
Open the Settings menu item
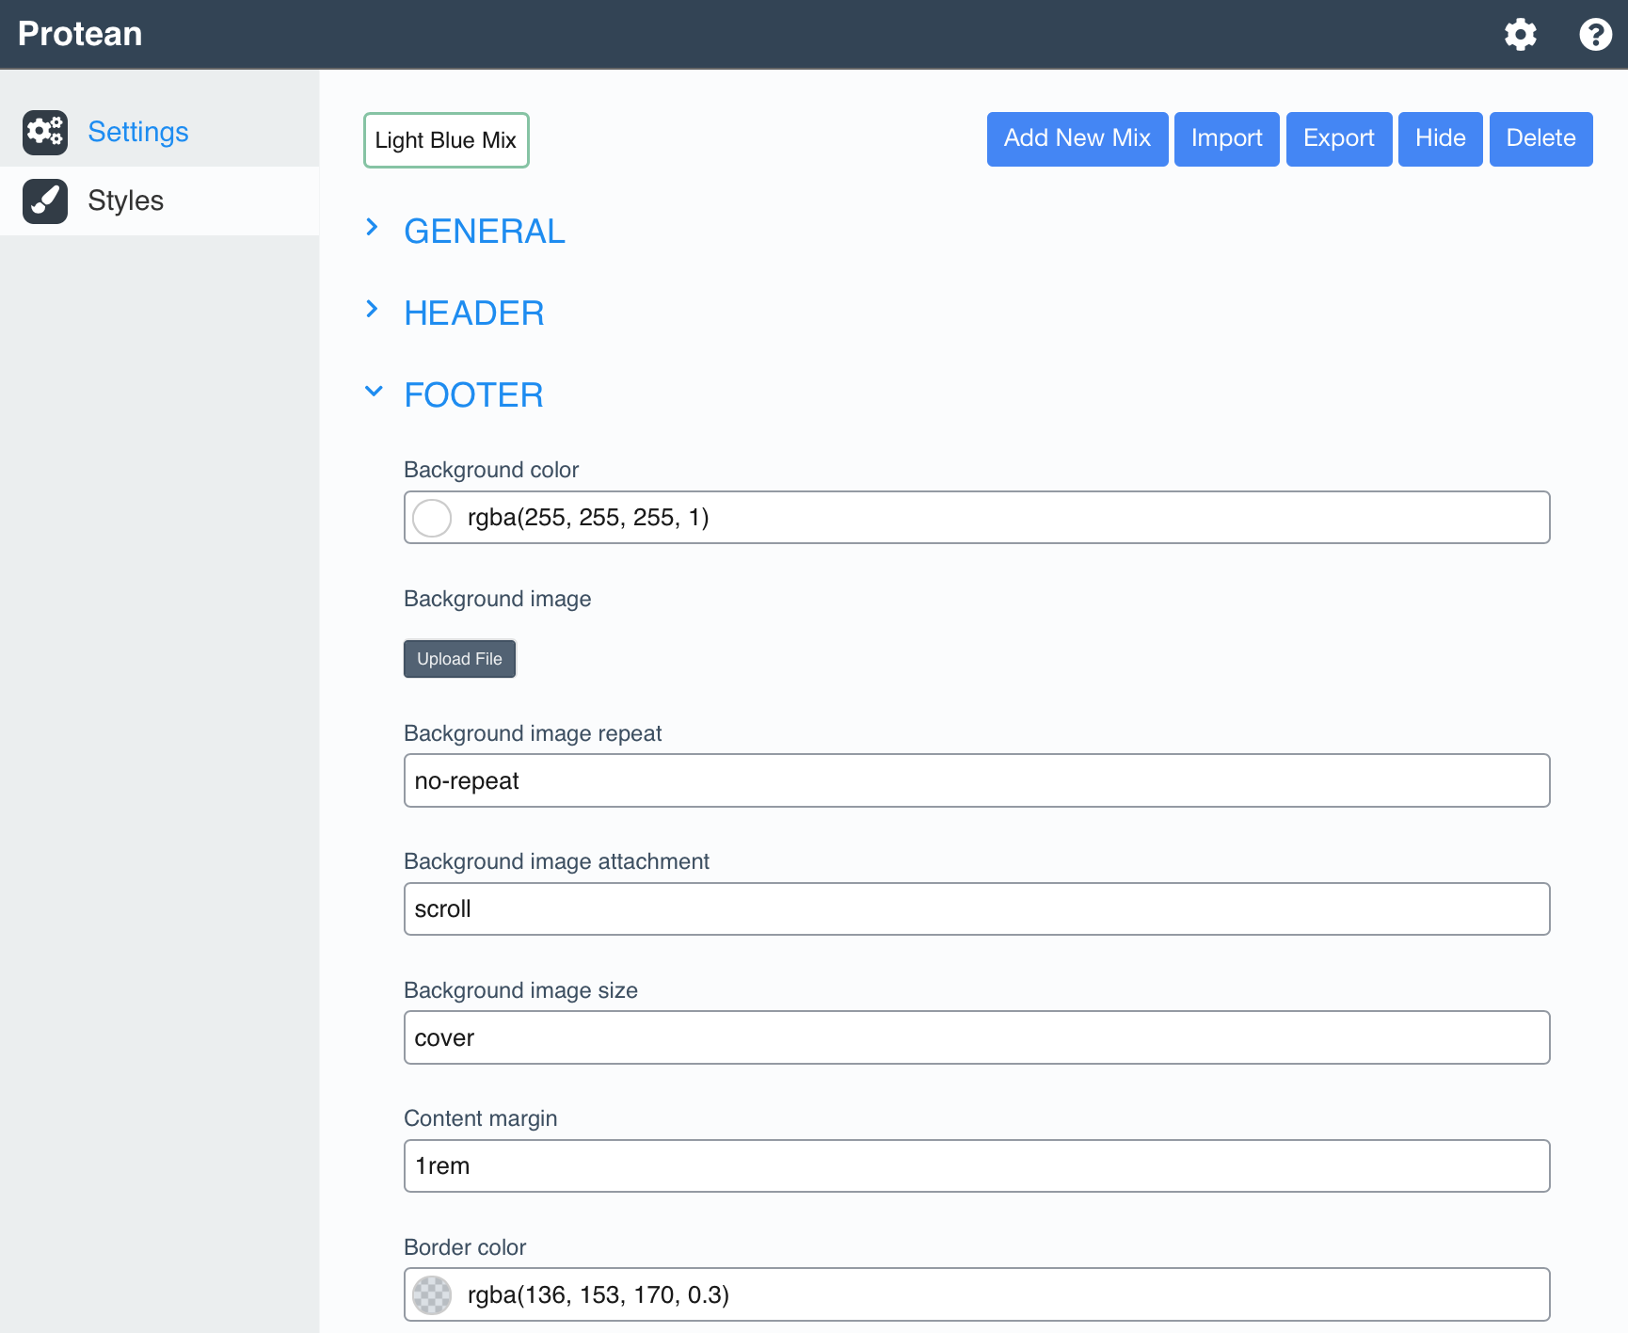coord(137,132)
